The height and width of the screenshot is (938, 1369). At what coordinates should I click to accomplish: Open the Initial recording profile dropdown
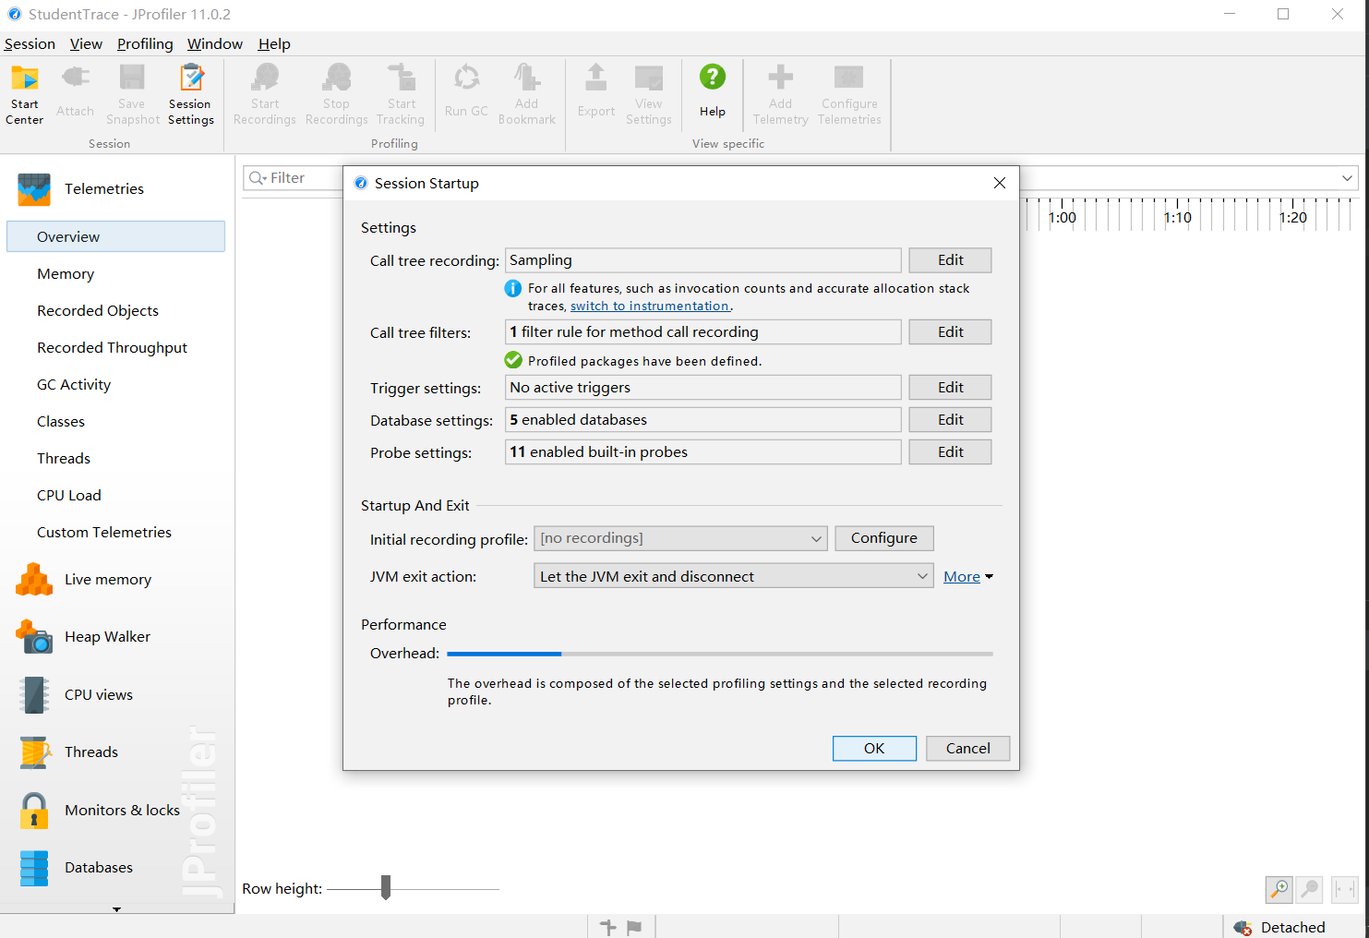[x=680, y=538]
